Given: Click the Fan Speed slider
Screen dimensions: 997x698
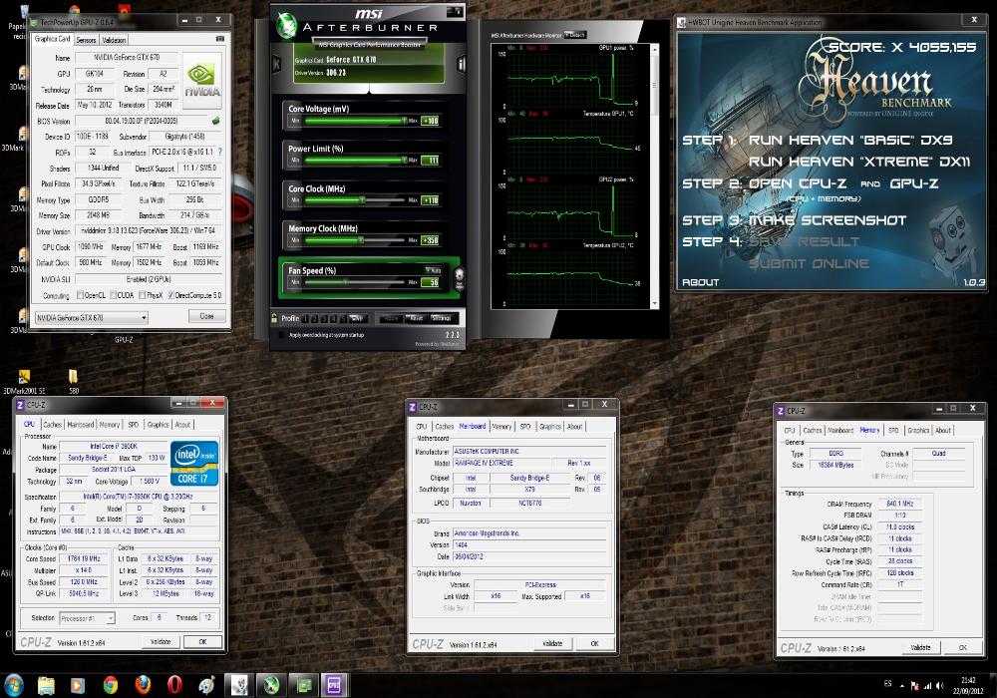Looking at the screenshot, I should [x=355, y=282].
